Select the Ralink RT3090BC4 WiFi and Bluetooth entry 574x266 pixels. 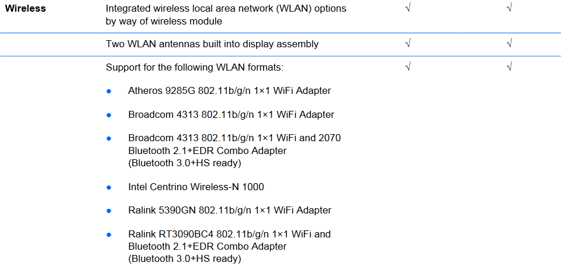coord(229,246)
